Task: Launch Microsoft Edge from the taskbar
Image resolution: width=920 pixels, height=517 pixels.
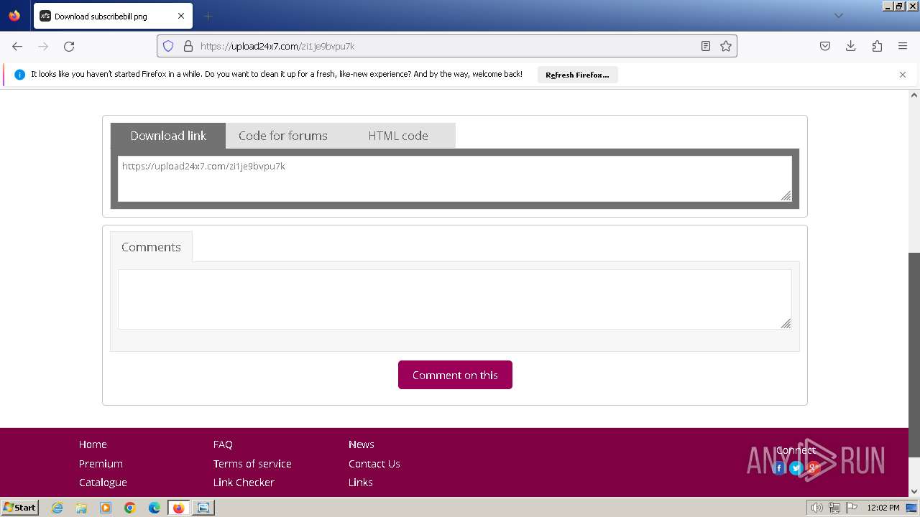Action: tap(155, 508)
